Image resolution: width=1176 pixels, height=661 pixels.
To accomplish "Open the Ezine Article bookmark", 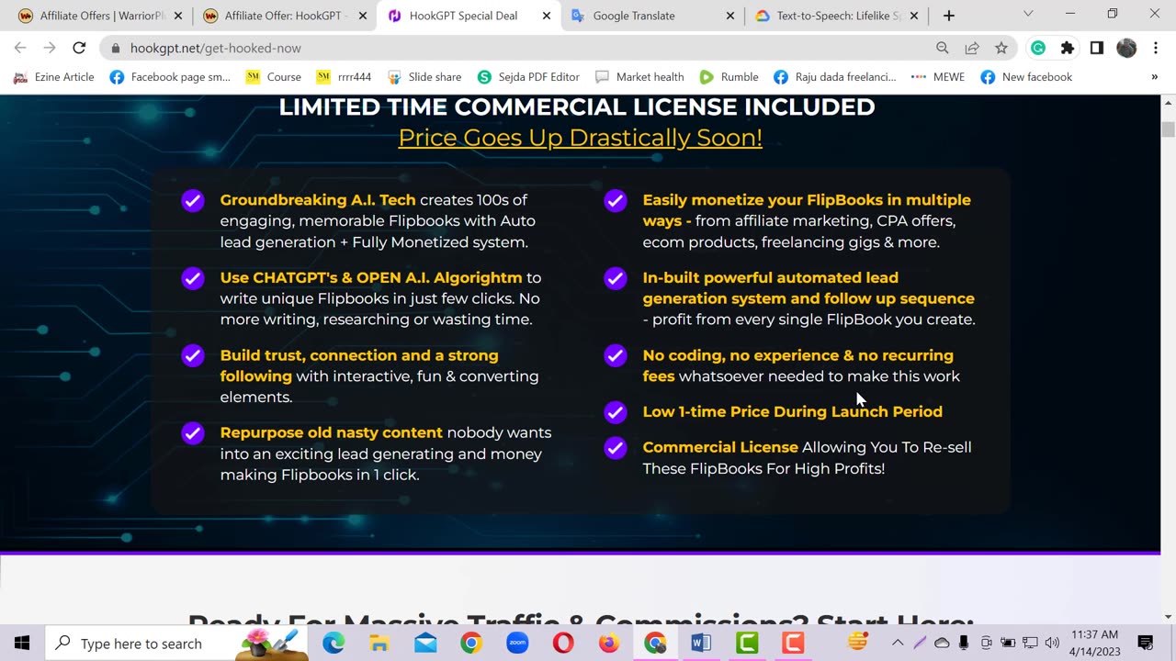I will pyautogui.click(x=54, y=77).
